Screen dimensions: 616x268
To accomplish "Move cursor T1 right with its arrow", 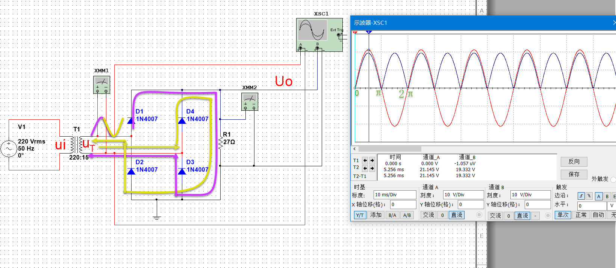I will pos(372,160).
